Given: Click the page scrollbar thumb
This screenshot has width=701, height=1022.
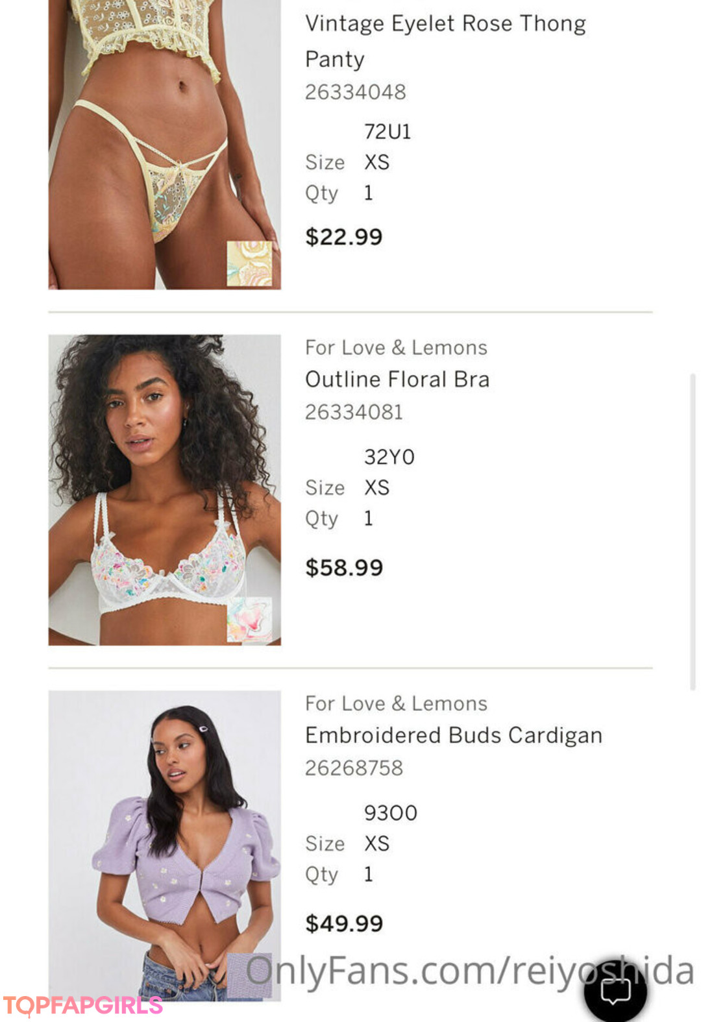Looking at the screenshot, I should point(693,532).
